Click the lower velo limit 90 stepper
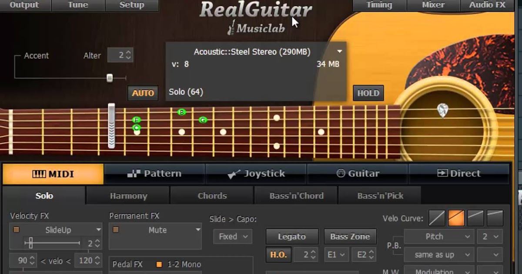522x274 pixels. click(x=33, y=261)
